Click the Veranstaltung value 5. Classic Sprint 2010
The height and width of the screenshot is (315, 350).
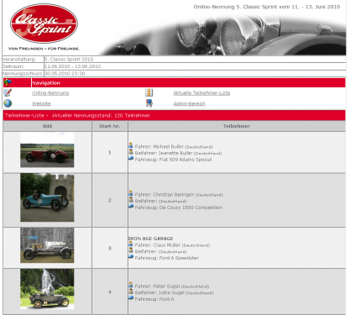coord(69,59)
